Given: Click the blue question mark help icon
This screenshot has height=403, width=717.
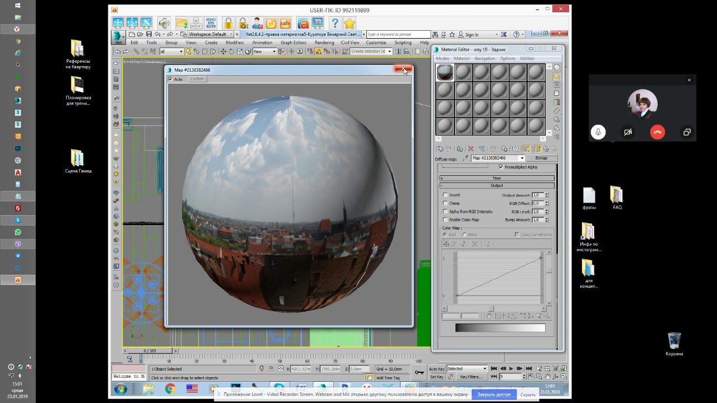Looking at the screenshot, I should click(x=334, y=23).
